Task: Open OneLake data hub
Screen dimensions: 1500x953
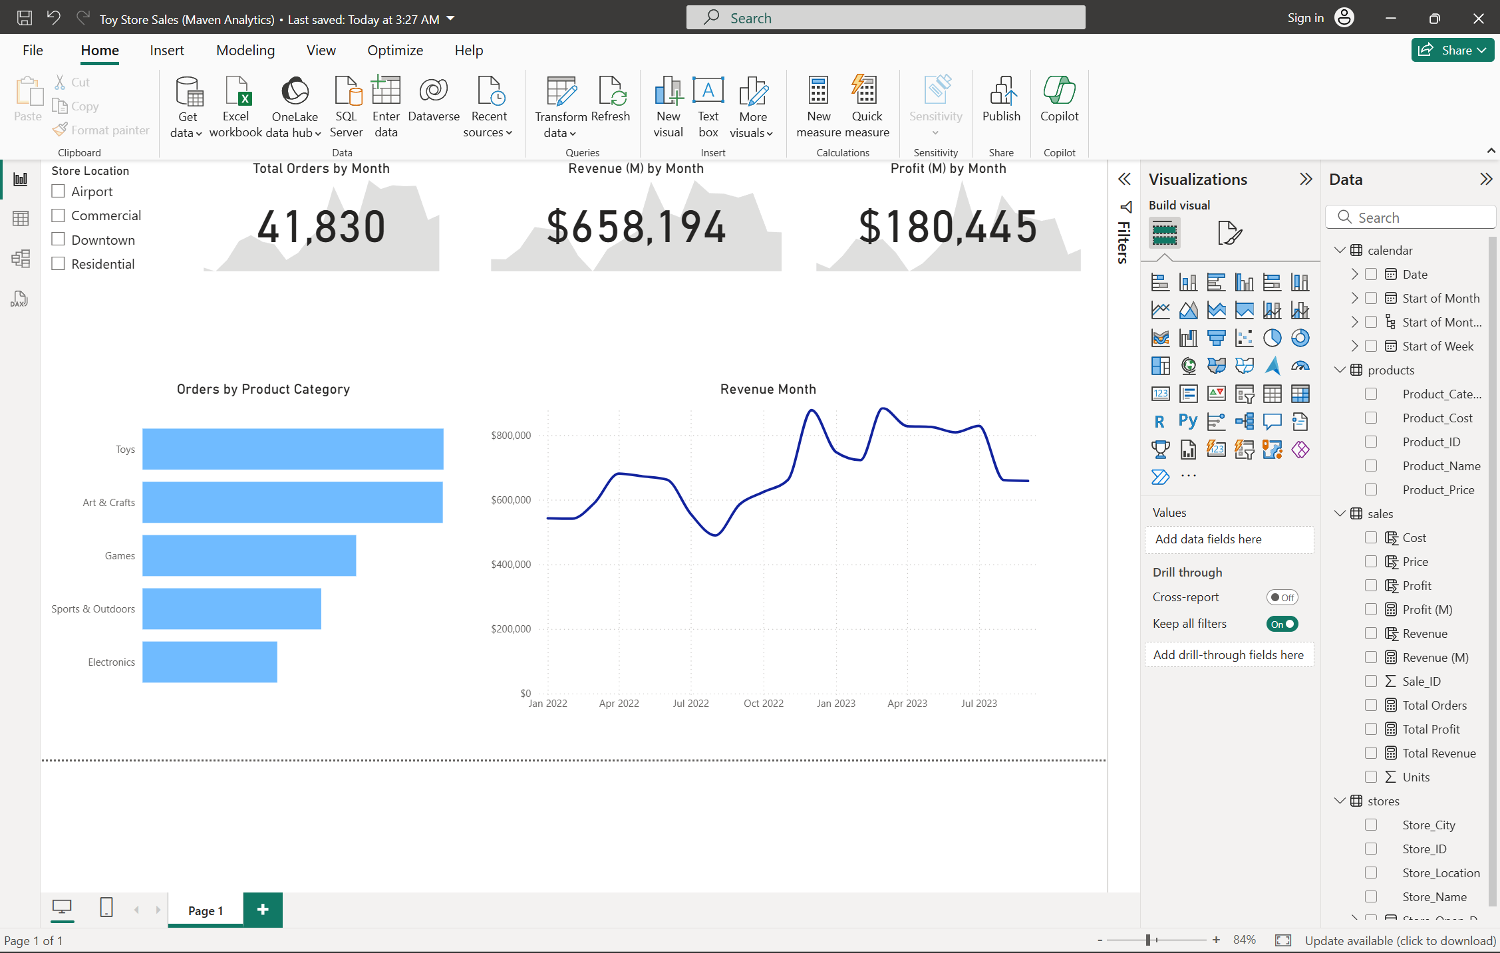Action: pyautogui.click(x=295, y=106)
